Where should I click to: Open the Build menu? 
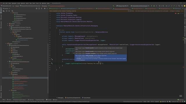click(27, 3)
